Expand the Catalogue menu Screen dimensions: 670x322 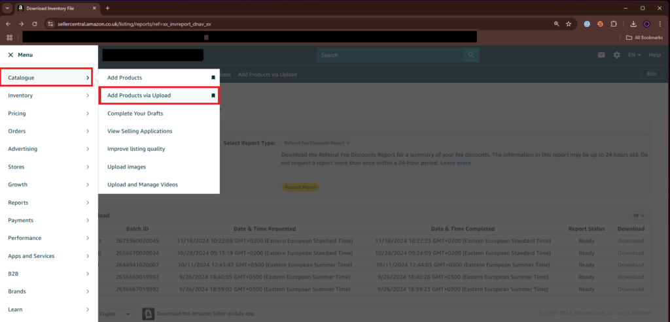click(46, 78)
